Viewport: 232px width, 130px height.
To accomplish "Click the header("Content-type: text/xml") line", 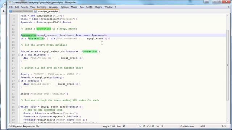I will point(44,94).
